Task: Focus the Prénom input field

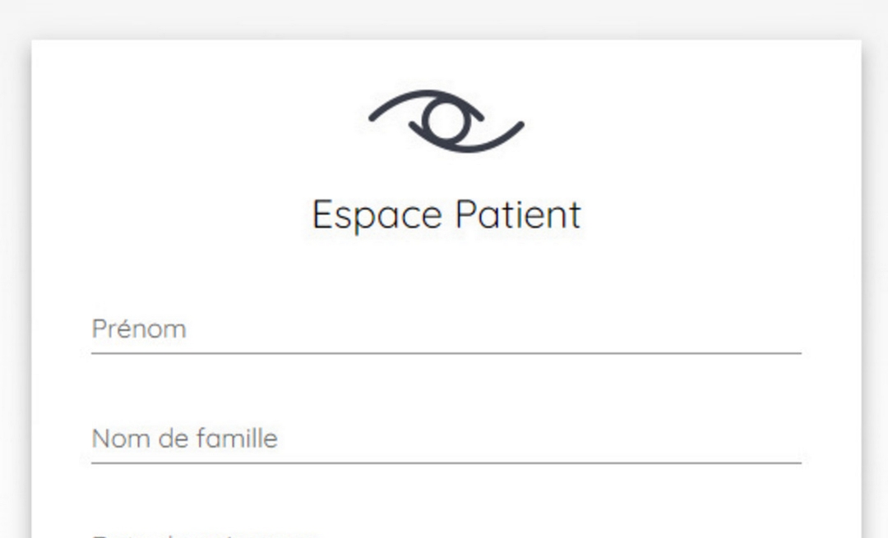Action: click(x=446, y=329)
